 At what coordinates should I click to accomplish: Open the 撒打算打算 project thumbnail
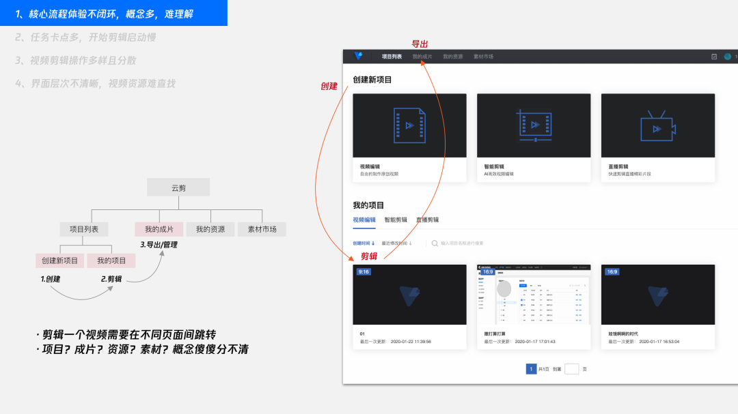point(534,295)
